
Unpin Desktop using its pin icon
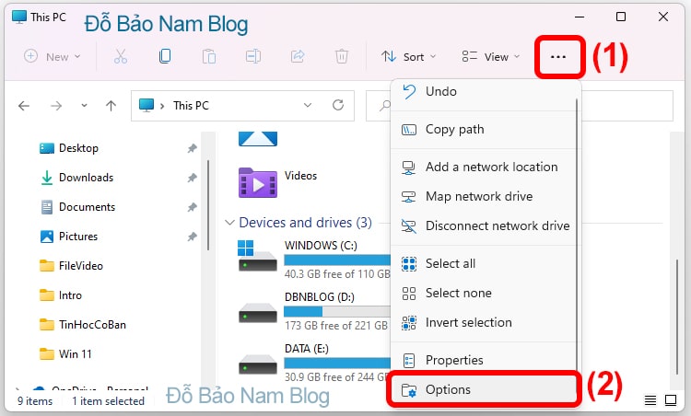[192, 148]
